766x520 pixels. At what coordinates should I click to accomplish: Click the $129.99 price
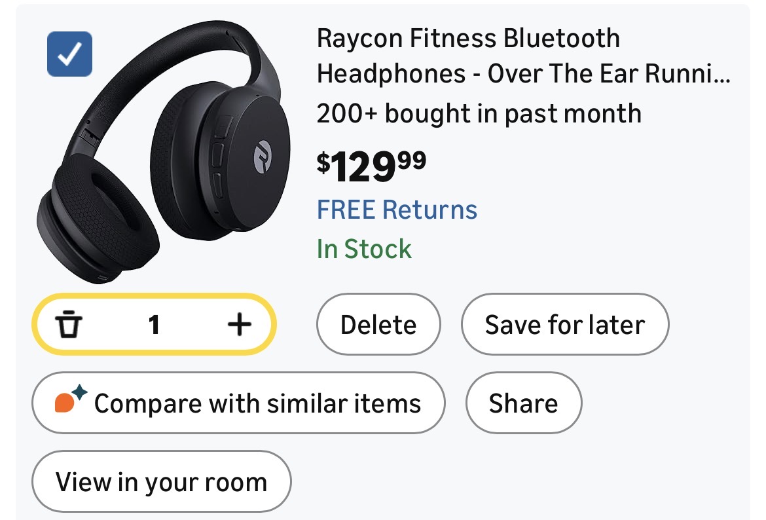coord(371,166)
